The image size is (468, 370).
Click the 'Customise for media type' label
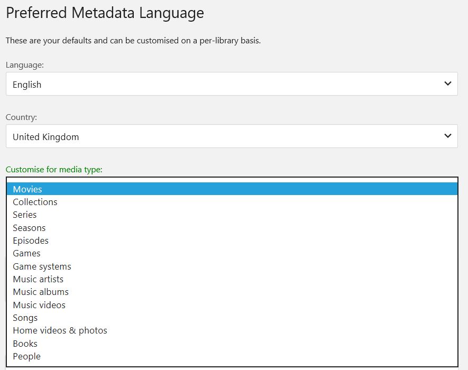pos(54,170)
